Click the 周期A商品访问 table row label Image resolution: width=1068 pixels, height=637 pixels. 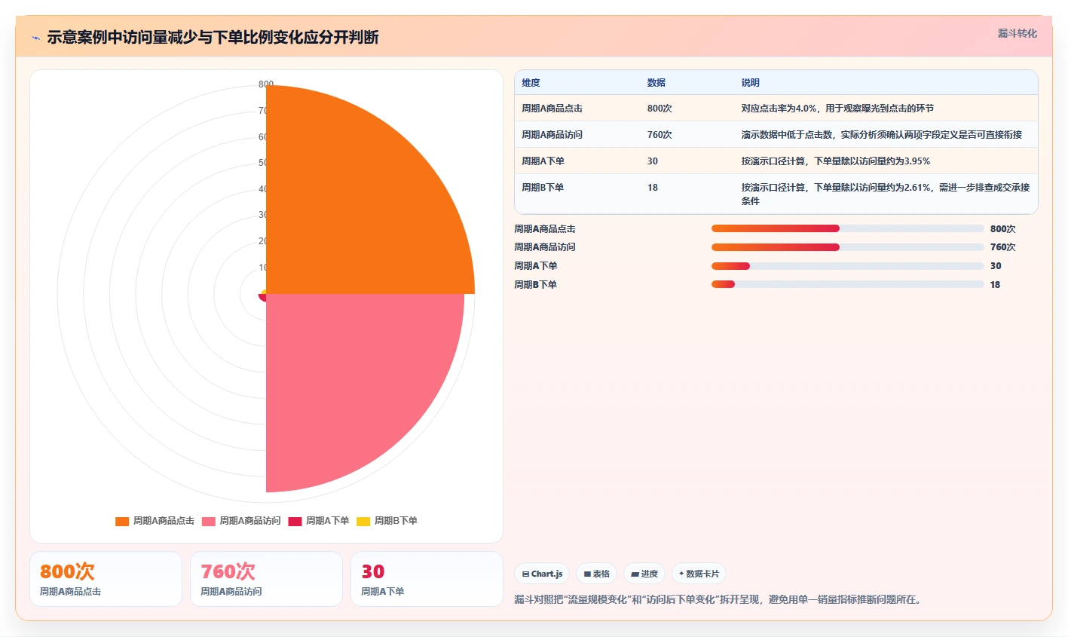(x=552, y=135)
